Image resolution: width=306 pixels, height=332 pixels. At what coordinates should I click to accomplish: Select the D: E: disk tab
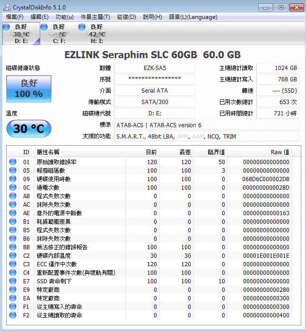coord(21,34)
